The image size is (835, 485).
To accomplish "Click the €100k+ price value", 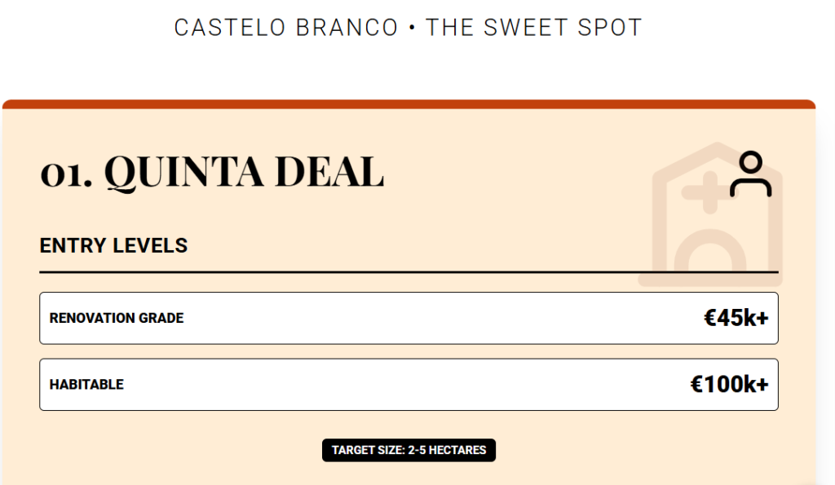I will click(x=729, y=385).
